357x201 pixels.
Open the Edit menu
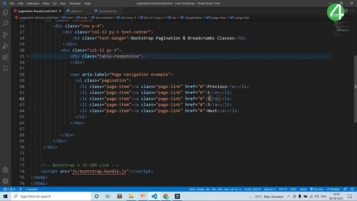pyautogui.click(x=21, y=3)
